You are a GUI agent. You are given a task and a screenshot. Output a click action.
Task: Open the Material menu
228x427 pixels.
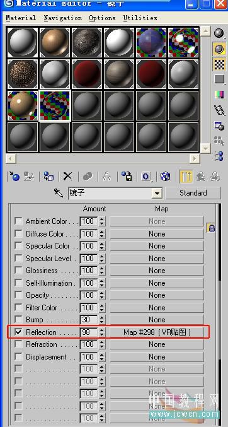[21, 18]
